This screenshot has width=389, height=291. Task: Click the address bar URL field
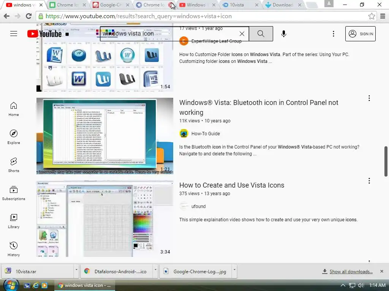pyautogui.click(x=203, y=16)
